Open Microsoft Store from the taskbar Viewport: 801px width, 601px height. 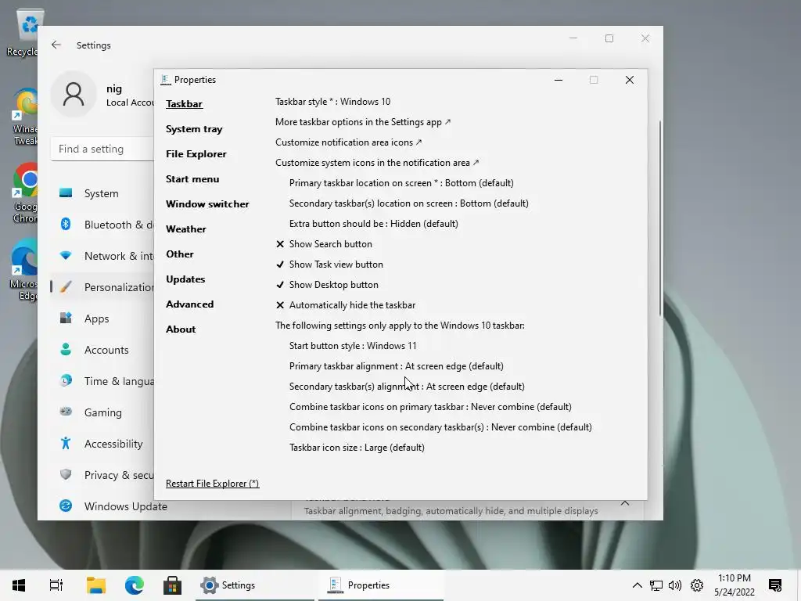coord(172,585)
